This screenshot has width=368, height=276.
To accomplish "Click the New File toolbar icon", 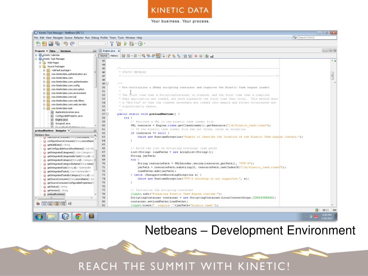I will tap(38, 43).
